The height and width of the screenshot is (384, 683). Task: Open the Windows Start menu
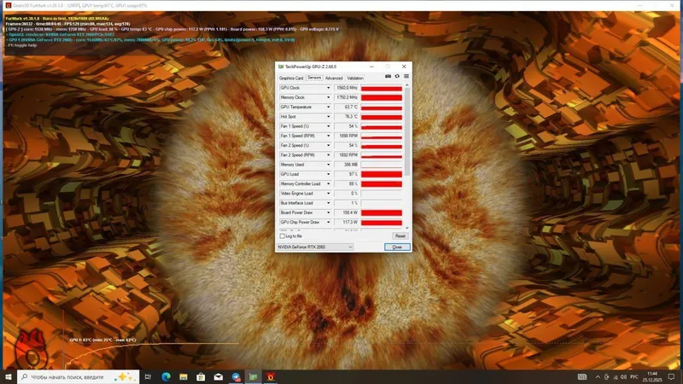[x=9, y=376]
